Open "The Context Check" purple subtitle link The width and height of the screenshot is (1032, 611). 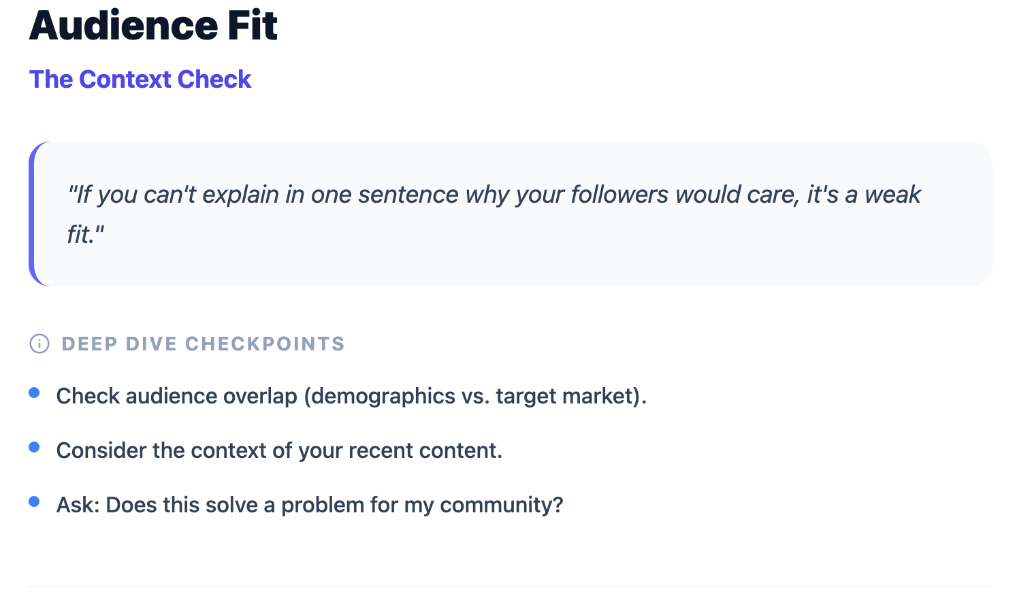pos(140,80)
